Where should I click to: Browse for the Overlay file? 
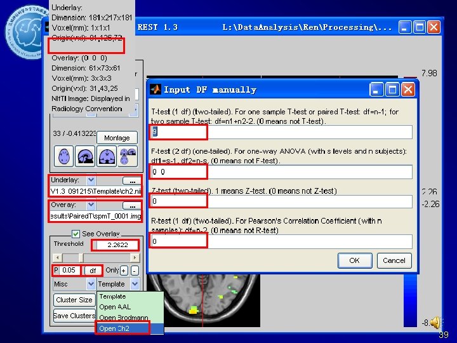tap(132, 206)
